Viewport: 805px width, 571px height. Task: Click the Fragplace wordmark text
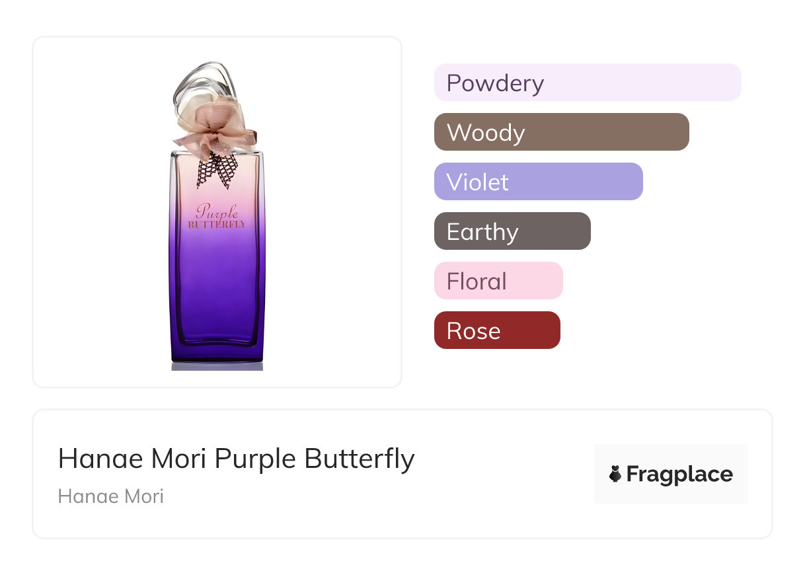click(679, 475)
